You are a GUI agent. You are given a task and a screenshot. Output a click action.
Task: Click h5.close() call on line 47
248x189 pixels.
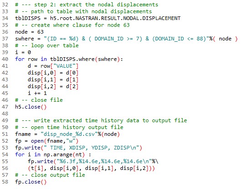click(30, 107)
